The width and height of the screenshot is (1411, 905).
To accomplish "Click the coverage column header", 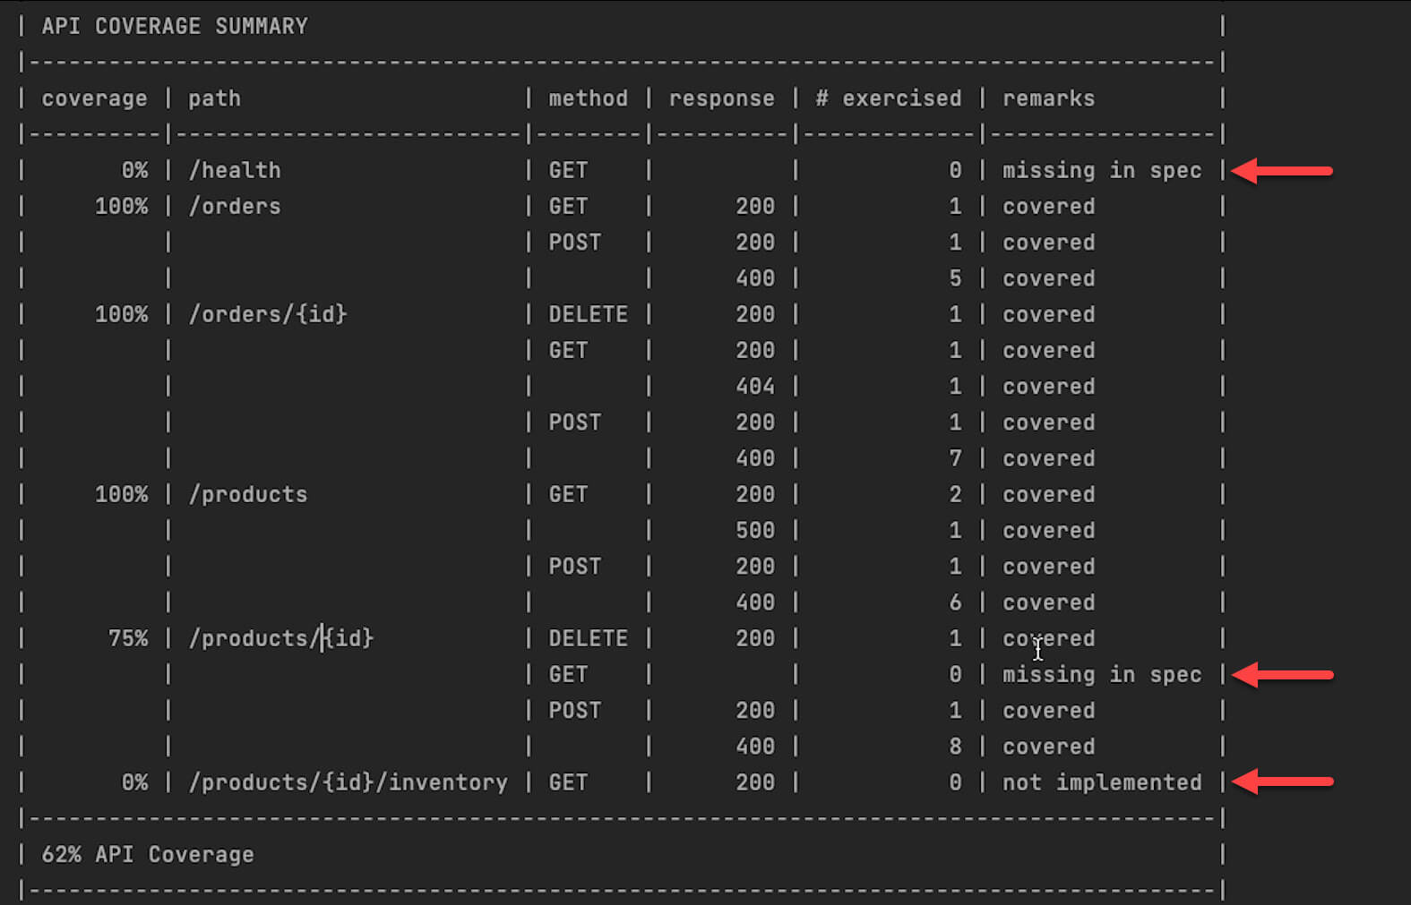I will (94, 98).
